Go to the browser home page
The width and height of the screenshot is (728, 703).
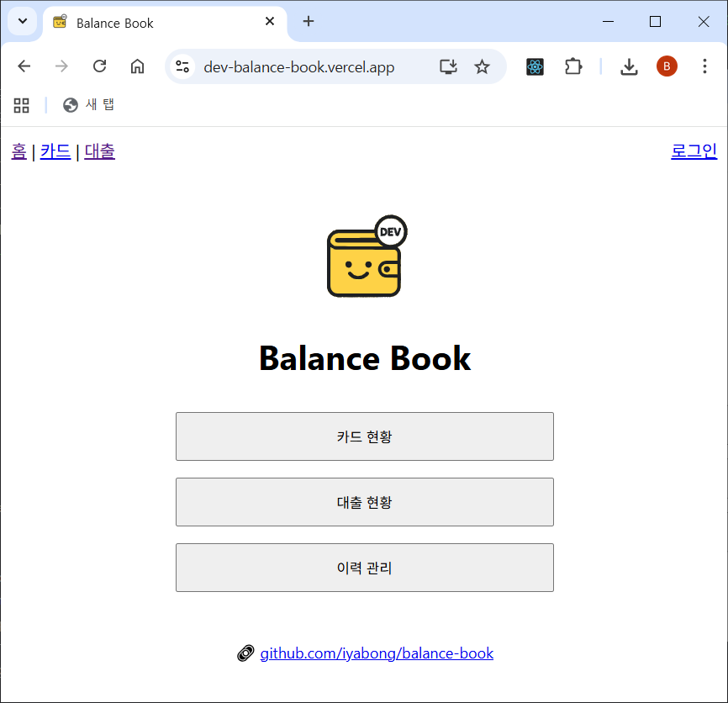pos(137,66)
